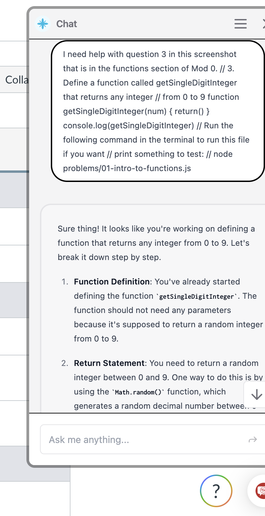This screenshot has width=265, height=516.
Task: Click the "Sure thing!" assistant reply text
Action: coord(79,229)
